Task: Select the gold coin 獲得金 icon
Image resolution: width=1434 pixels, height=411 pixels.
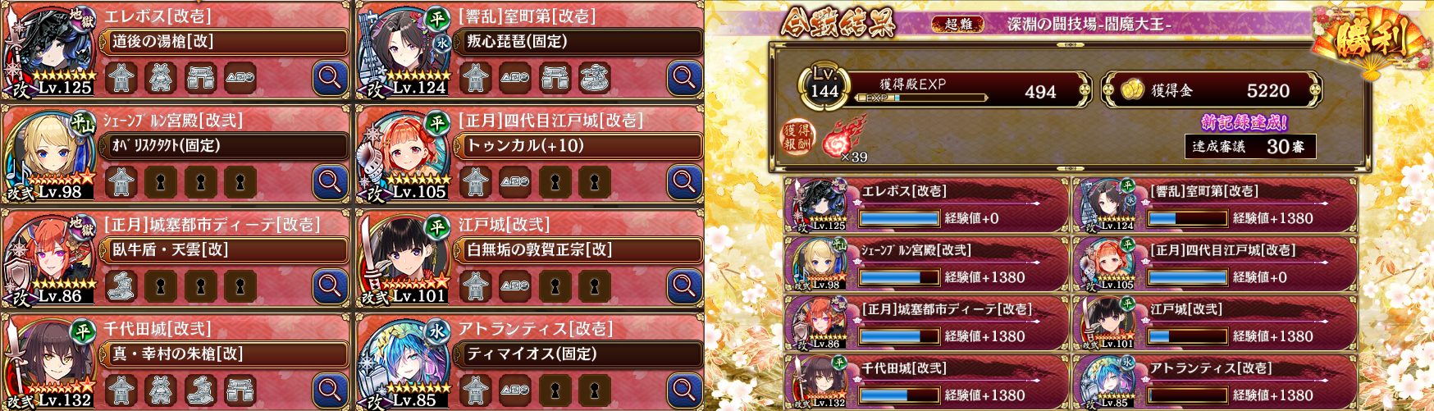Action: 1132,89
